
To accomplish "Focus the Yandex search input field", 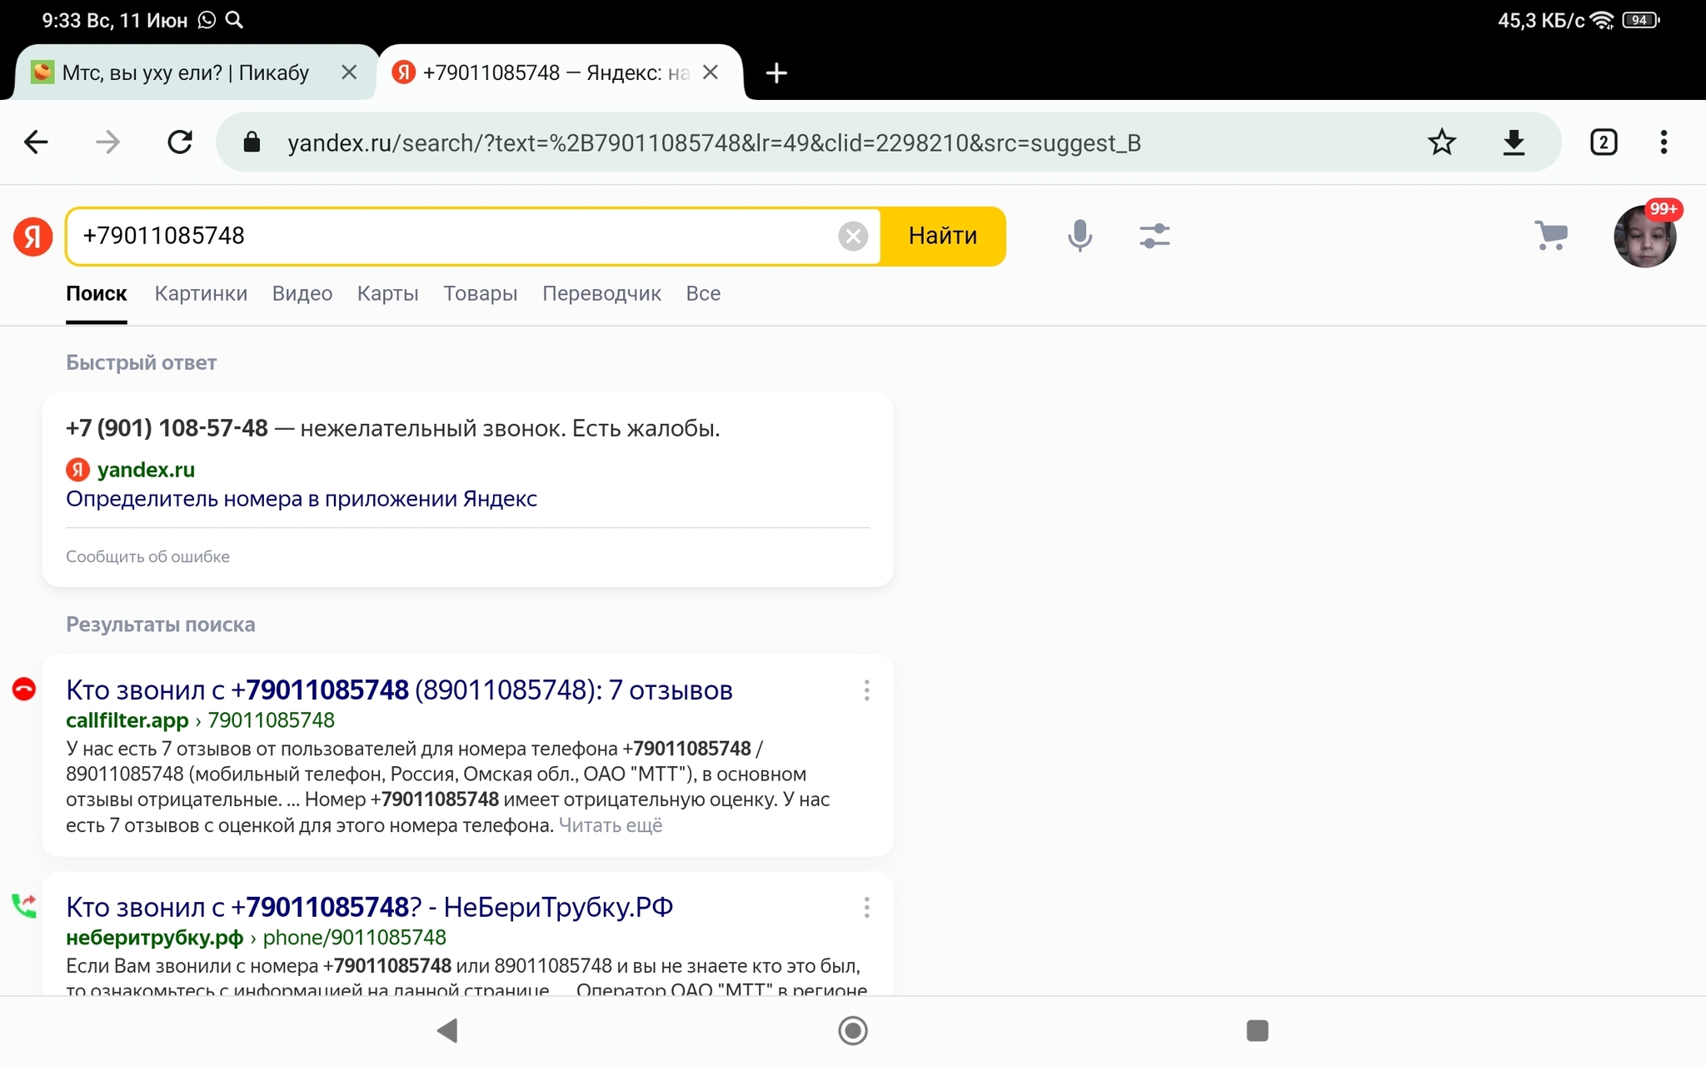I will pyautogui.click(x=450, y=237).
